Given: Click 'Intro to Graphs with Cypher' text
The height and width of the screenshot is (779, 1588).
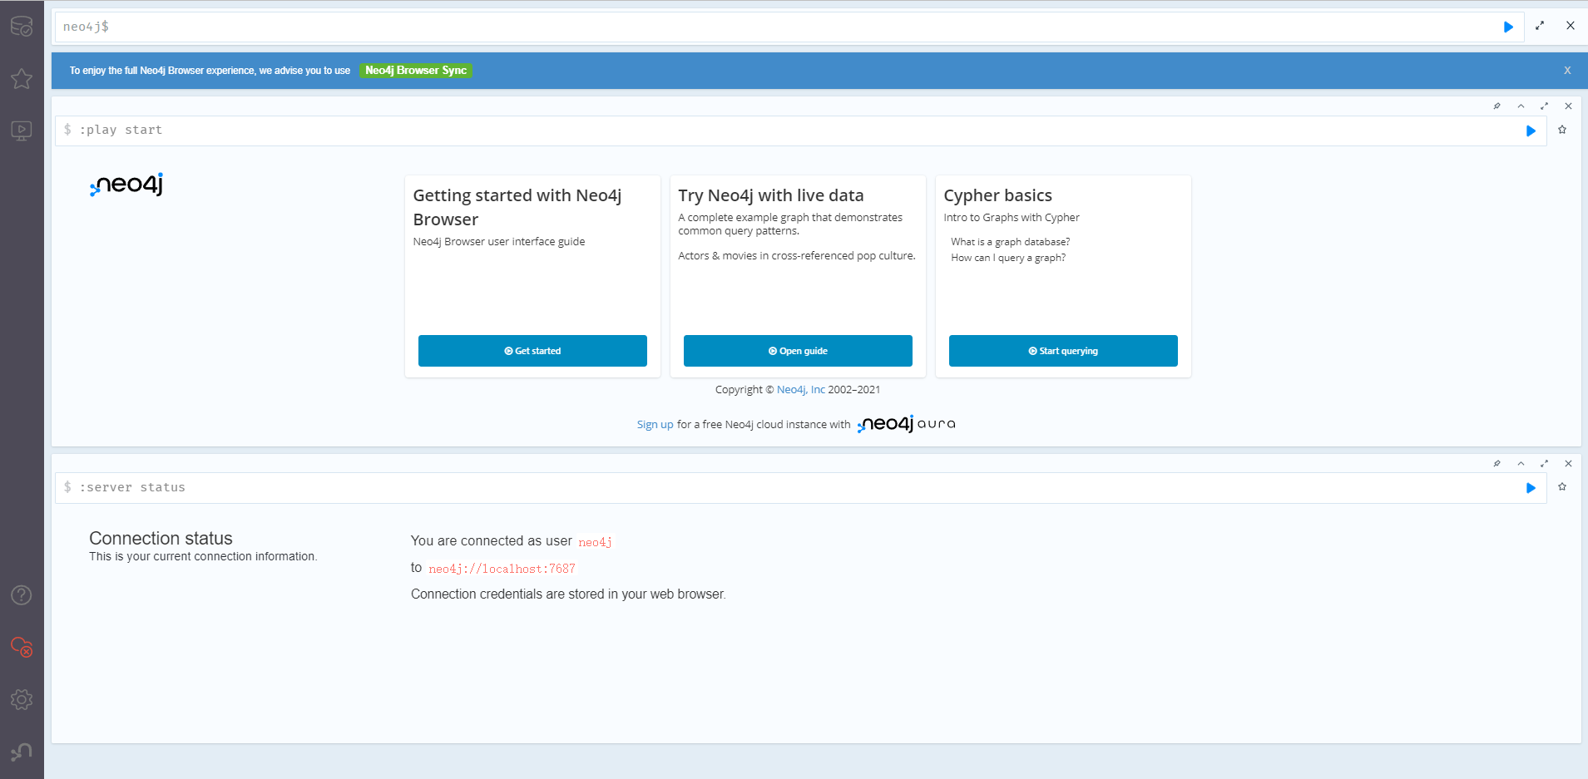Looking at the screenshot, I should [1012, 218].
